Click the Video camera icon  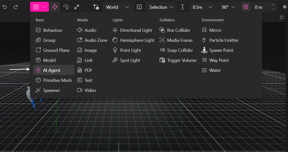(80, 90)
